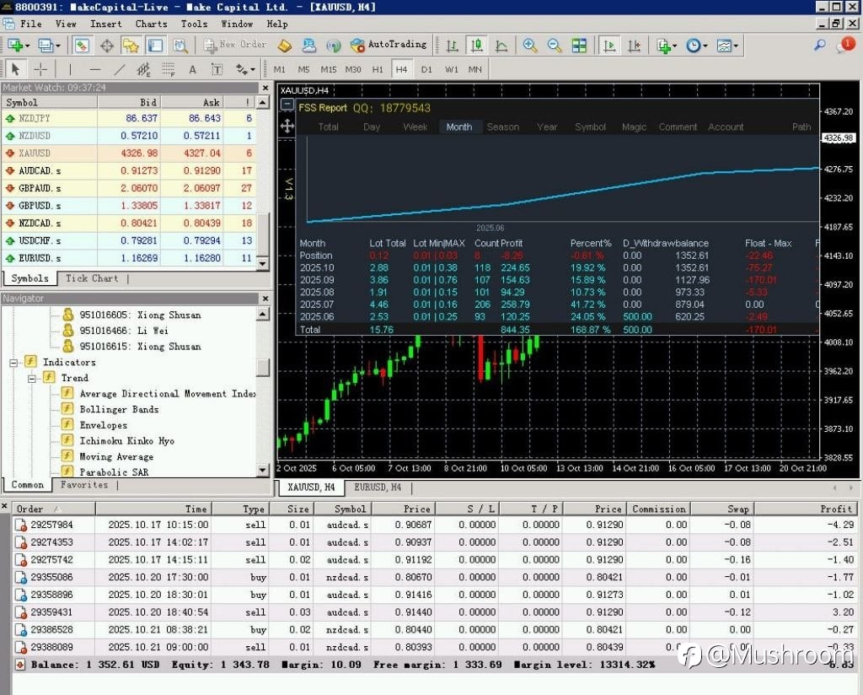Select the trendline drawing tool
The image size is (863, 695).
pyautogui.click(x=119, y=69)
